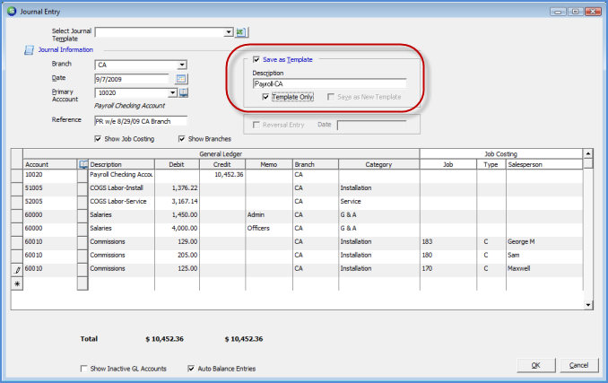Click the Memo cell reading Admin
Image resolution: width=608 pixels, height=383 pixels.
pyautogui.click(x=269, y=214)
